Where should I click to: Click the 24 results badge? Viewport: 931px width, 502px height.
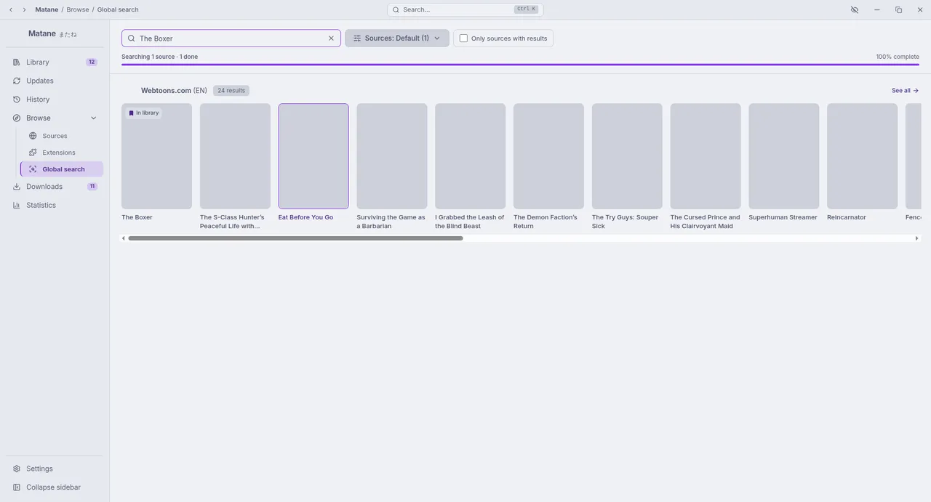click(x=231, y=91)
